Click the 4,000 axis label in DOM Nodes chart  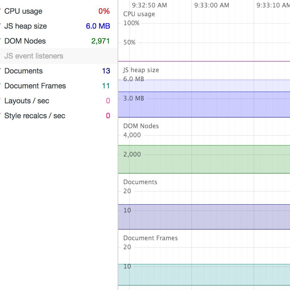coord(132,135)
